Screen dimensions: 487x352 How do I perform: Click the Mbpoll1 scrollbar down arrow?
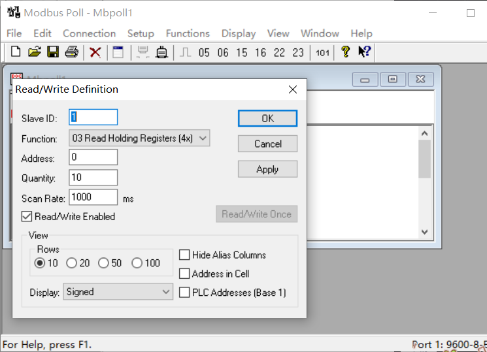[424, 232]
